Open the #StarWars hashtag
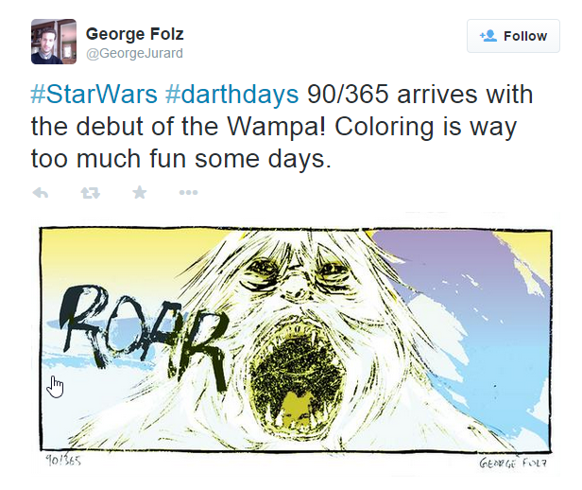The height and width of the screenshot is (490, 582). click(x=94, y=95)
